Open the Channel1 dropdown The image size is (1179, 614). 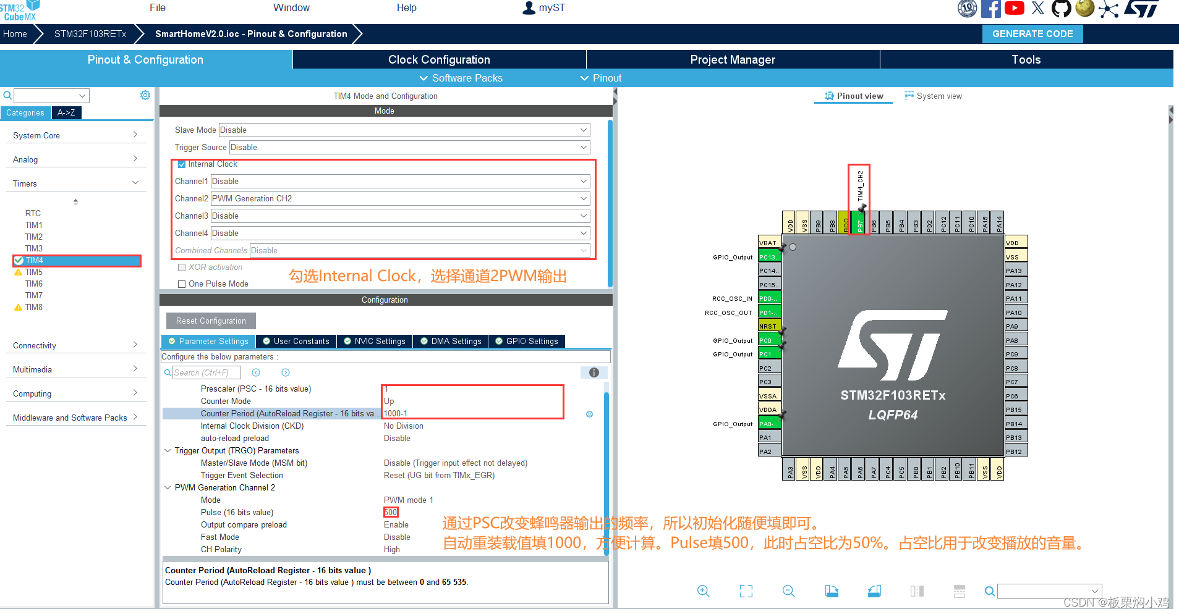401,181
